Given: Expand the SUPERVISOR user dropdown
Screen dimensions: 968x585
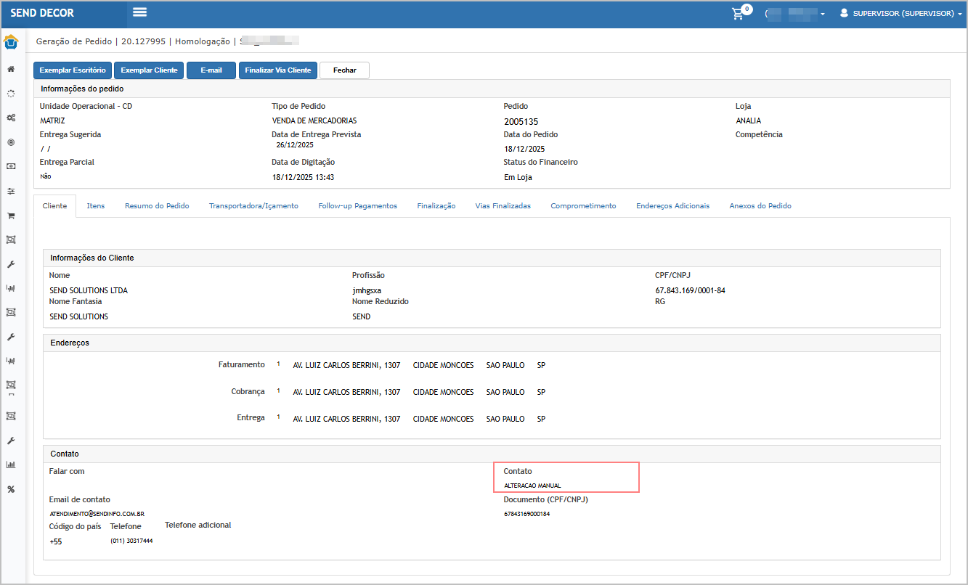Looking at the screenshot, I should (x=900, y=13).
